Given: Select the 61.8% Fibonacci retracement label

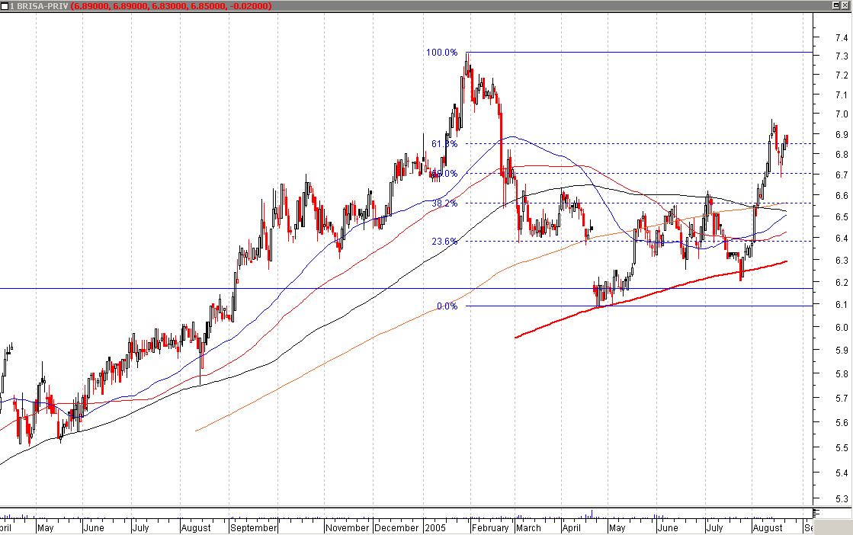Looking at the screenshot, I should 444,143.
